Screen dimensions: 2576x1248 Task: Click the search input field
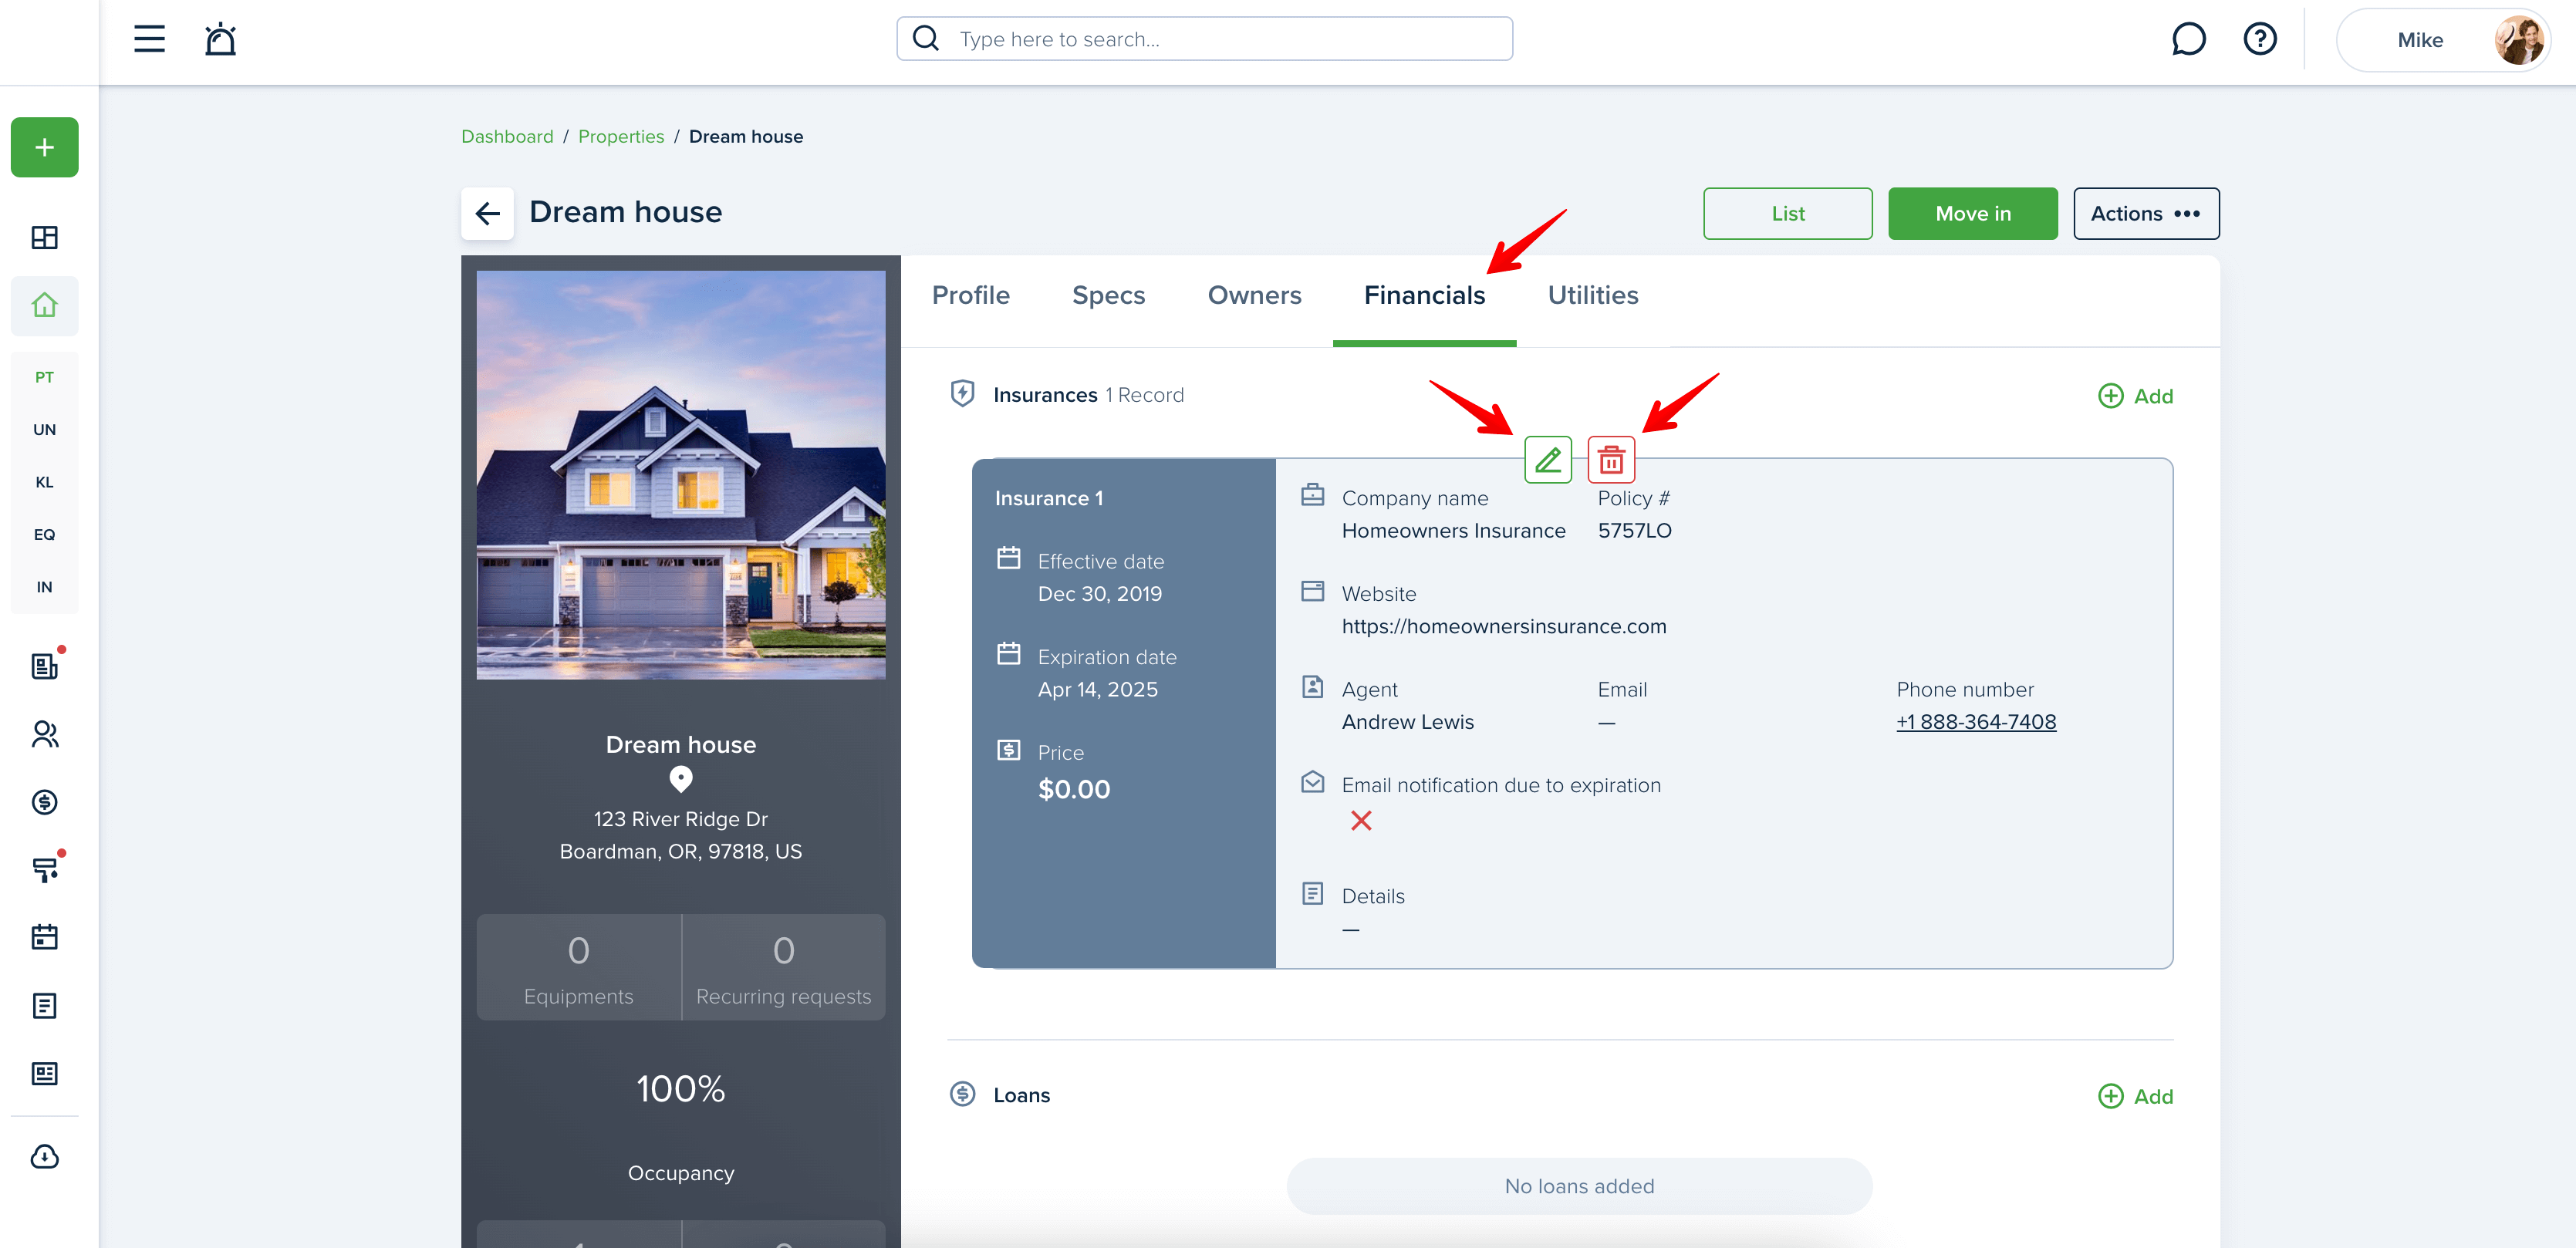1204,39
